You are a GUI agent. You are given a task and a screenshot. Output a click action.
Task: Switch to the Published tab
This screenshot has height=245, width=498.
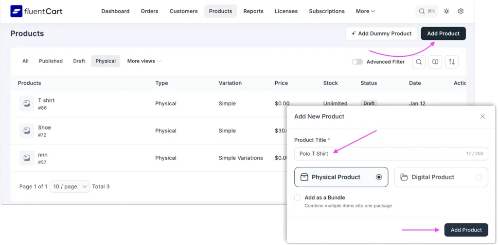coord(51,61)
